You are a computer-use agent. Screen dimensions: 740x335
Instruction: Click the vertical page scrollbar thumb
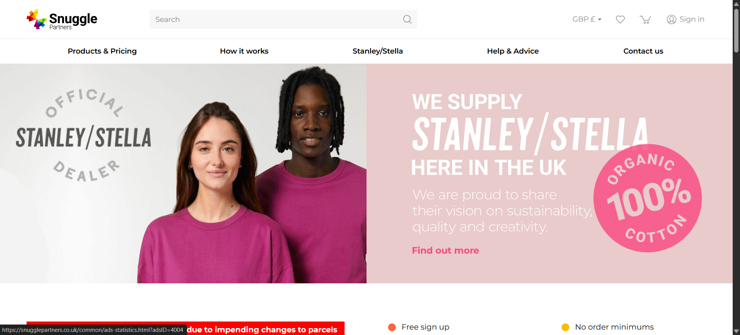coord(736,30)
